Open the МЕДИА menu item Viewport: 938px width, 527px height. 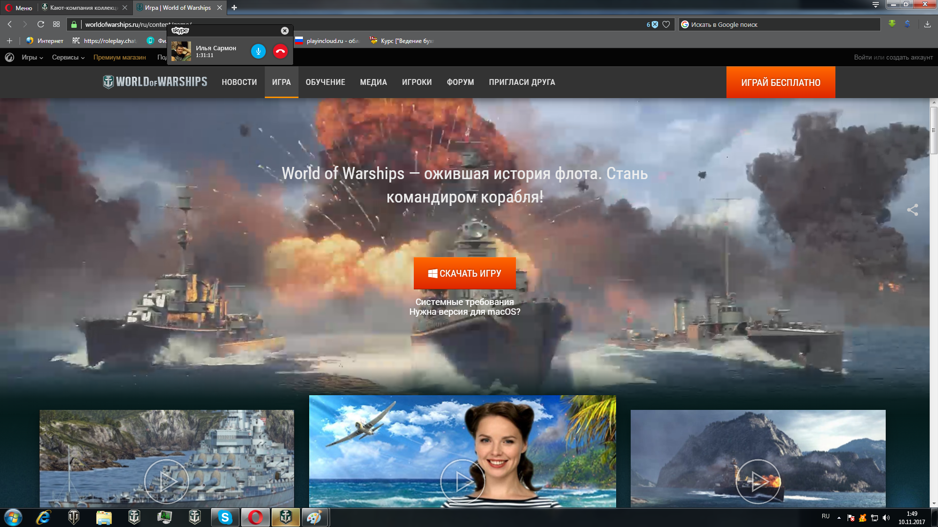(x=373, y=82)
